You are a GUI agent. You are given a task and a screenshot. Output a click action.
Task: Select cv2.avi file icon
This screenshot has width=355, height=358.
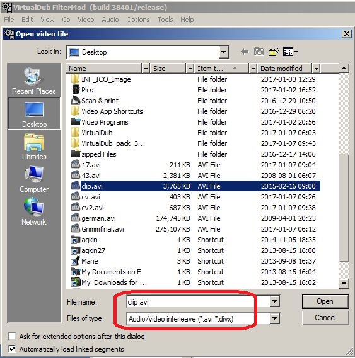click(75, 207)
